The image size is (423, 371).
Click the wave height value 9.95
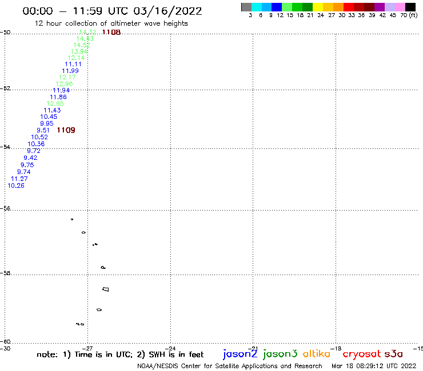[x=47, y=123]
